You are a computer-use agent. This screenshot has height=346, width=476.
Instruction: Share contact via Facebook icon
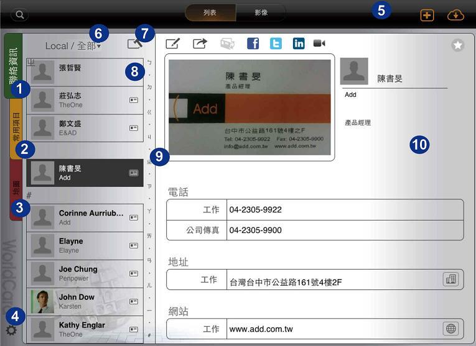[x=253, y=43]
